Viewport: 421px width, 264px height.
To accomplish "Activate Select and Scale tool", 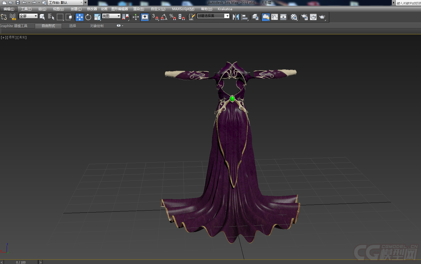I will (x=97, y=17).
